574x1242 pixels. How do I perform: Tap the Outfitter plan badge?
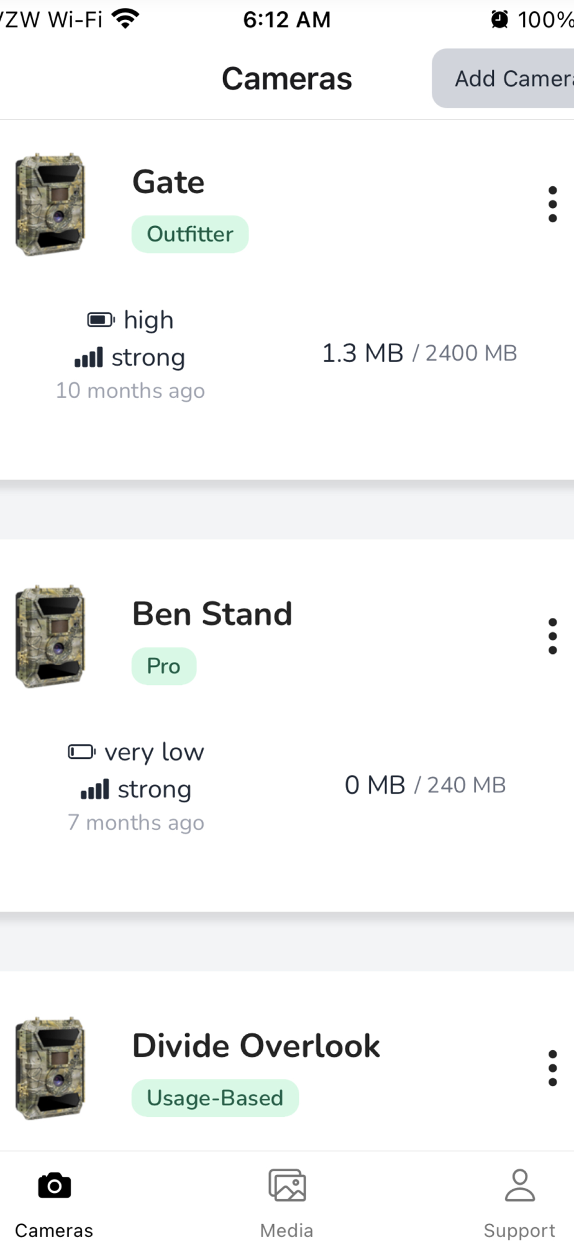coord(189,234)
